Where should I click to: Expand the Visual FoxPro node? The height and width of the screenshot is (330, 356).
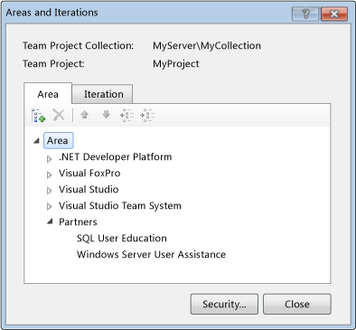49,174
